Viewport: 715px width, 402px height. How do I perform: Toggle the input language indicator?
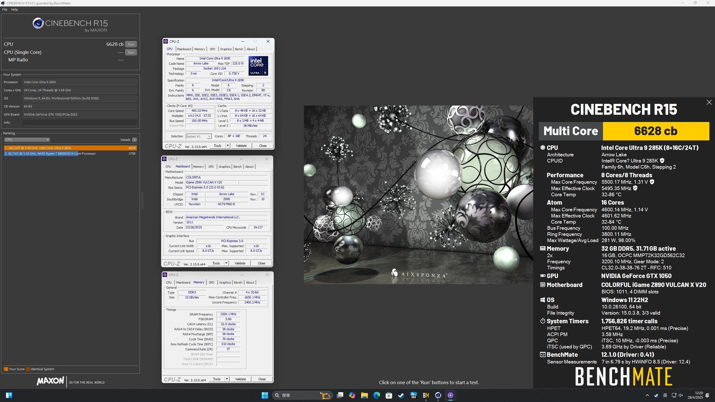click(665, 395)
